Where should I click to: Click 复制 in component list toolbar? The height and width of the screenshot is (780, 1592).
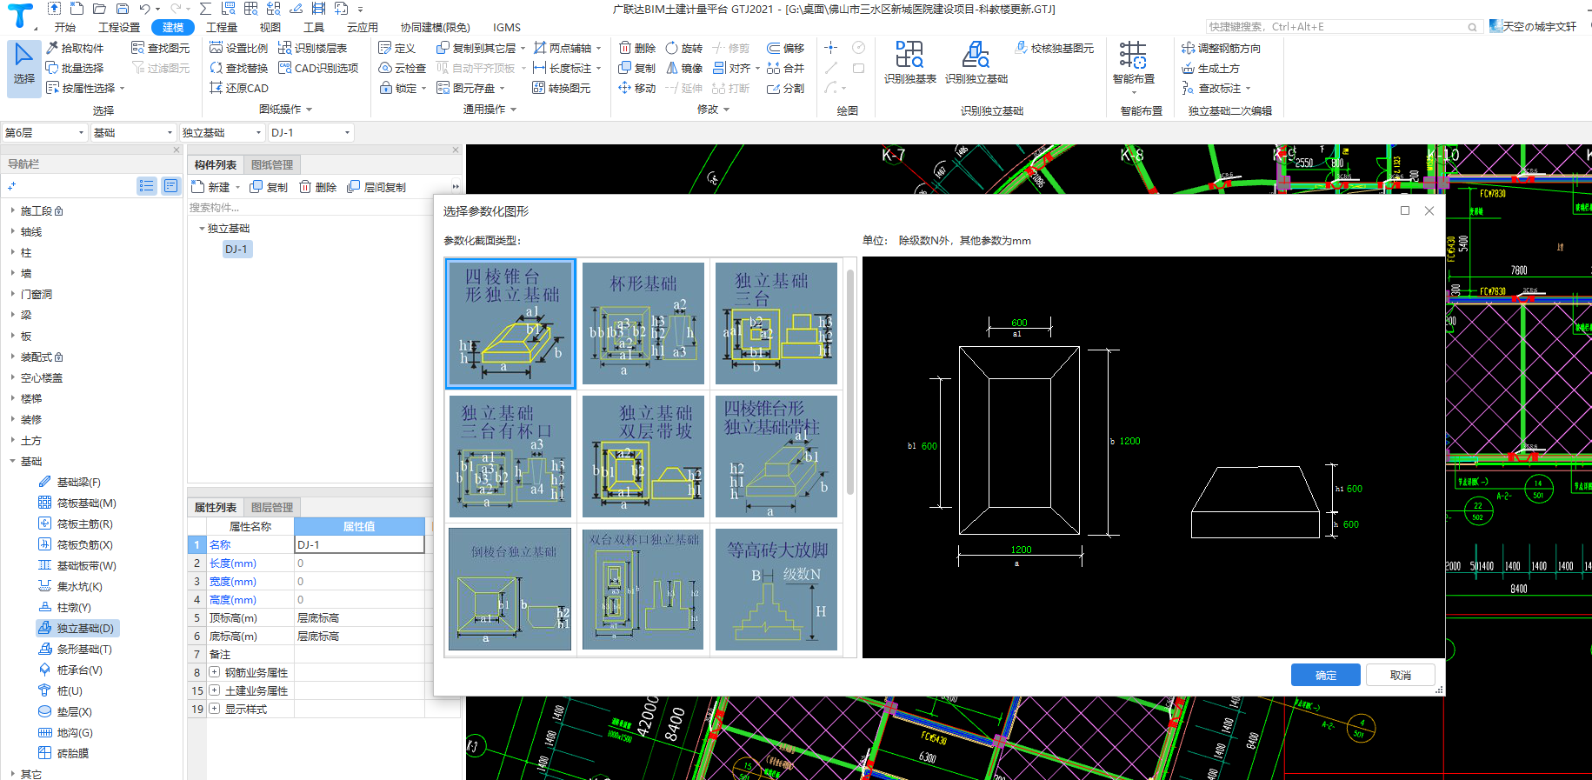coord(269,187)
